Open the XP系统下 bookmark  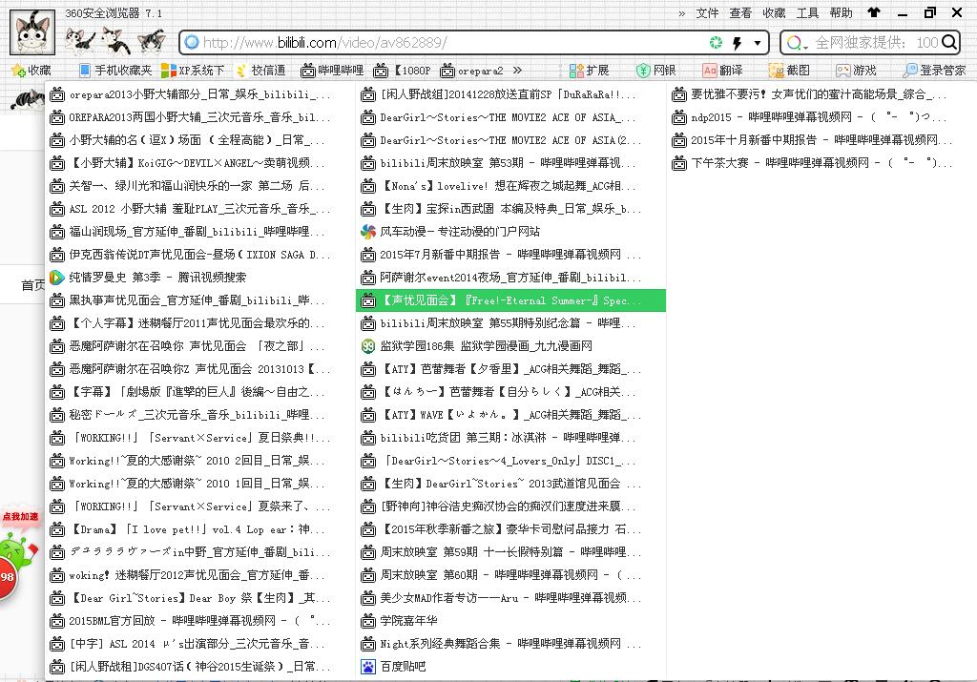(193, 71)
